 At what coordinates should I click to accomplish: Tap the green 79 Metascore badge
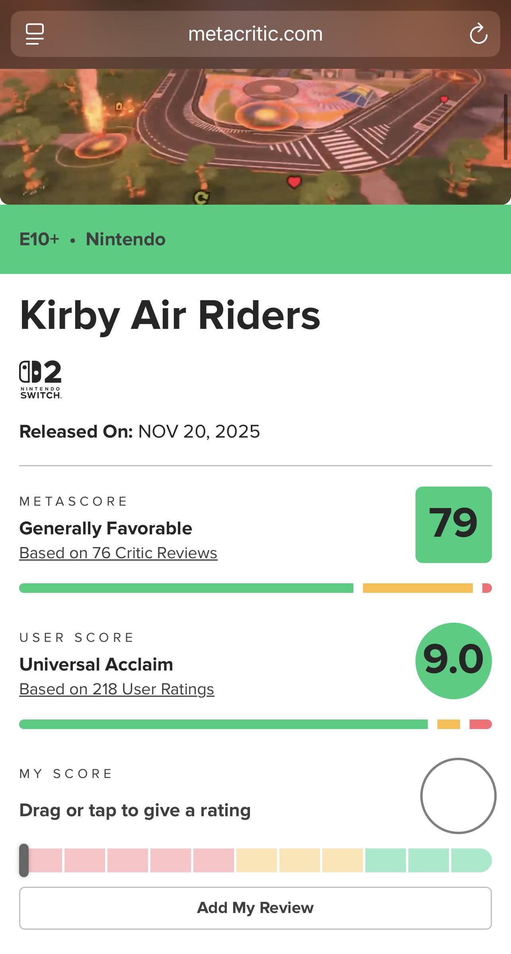coord(454,524)
